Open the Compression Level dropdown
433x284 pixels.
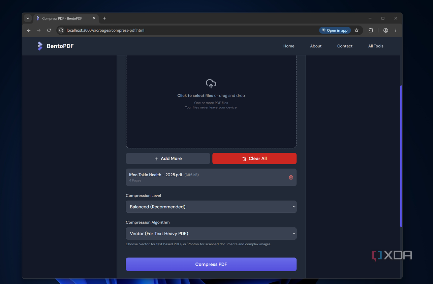pyautogui.click(x=211, y=207)
